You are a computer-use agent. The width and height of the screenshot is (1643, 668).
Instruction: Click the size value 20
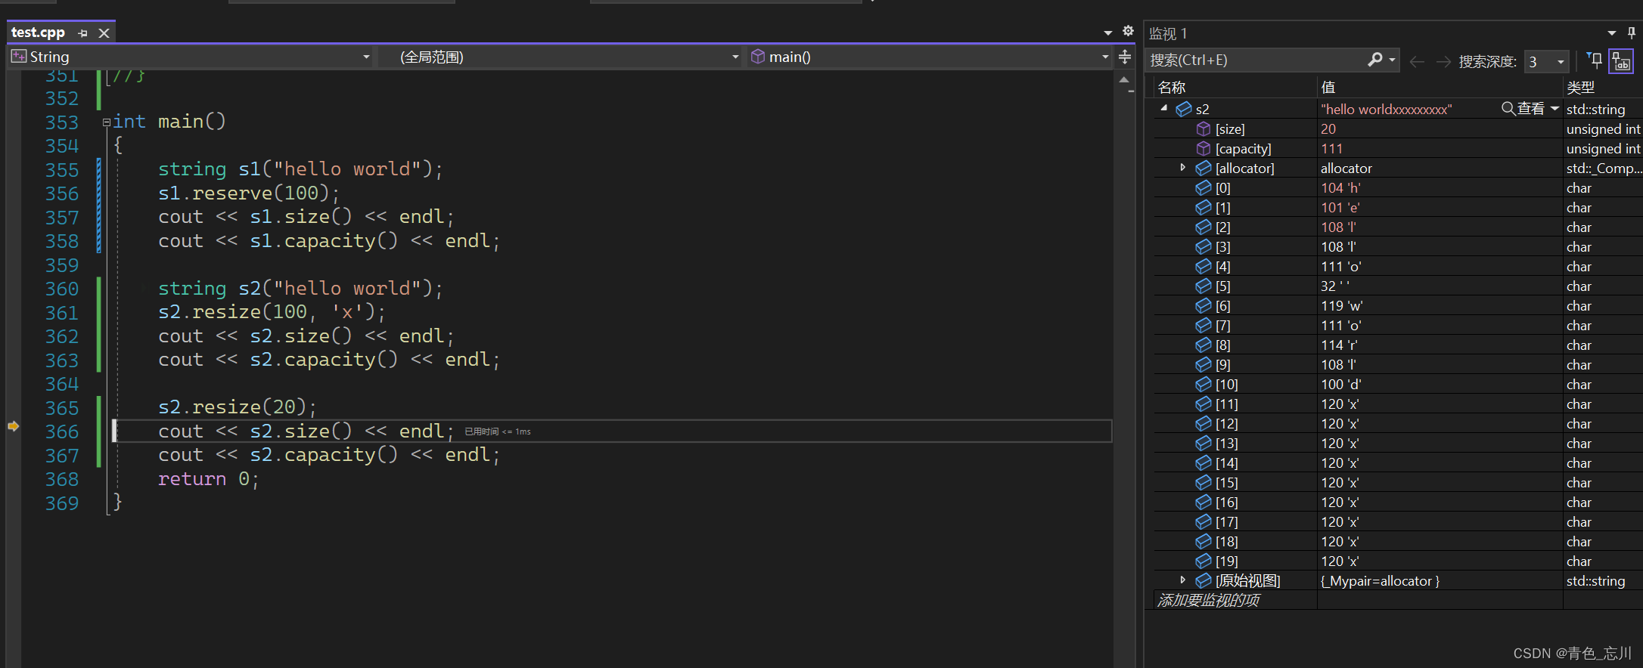(1328, 129)
